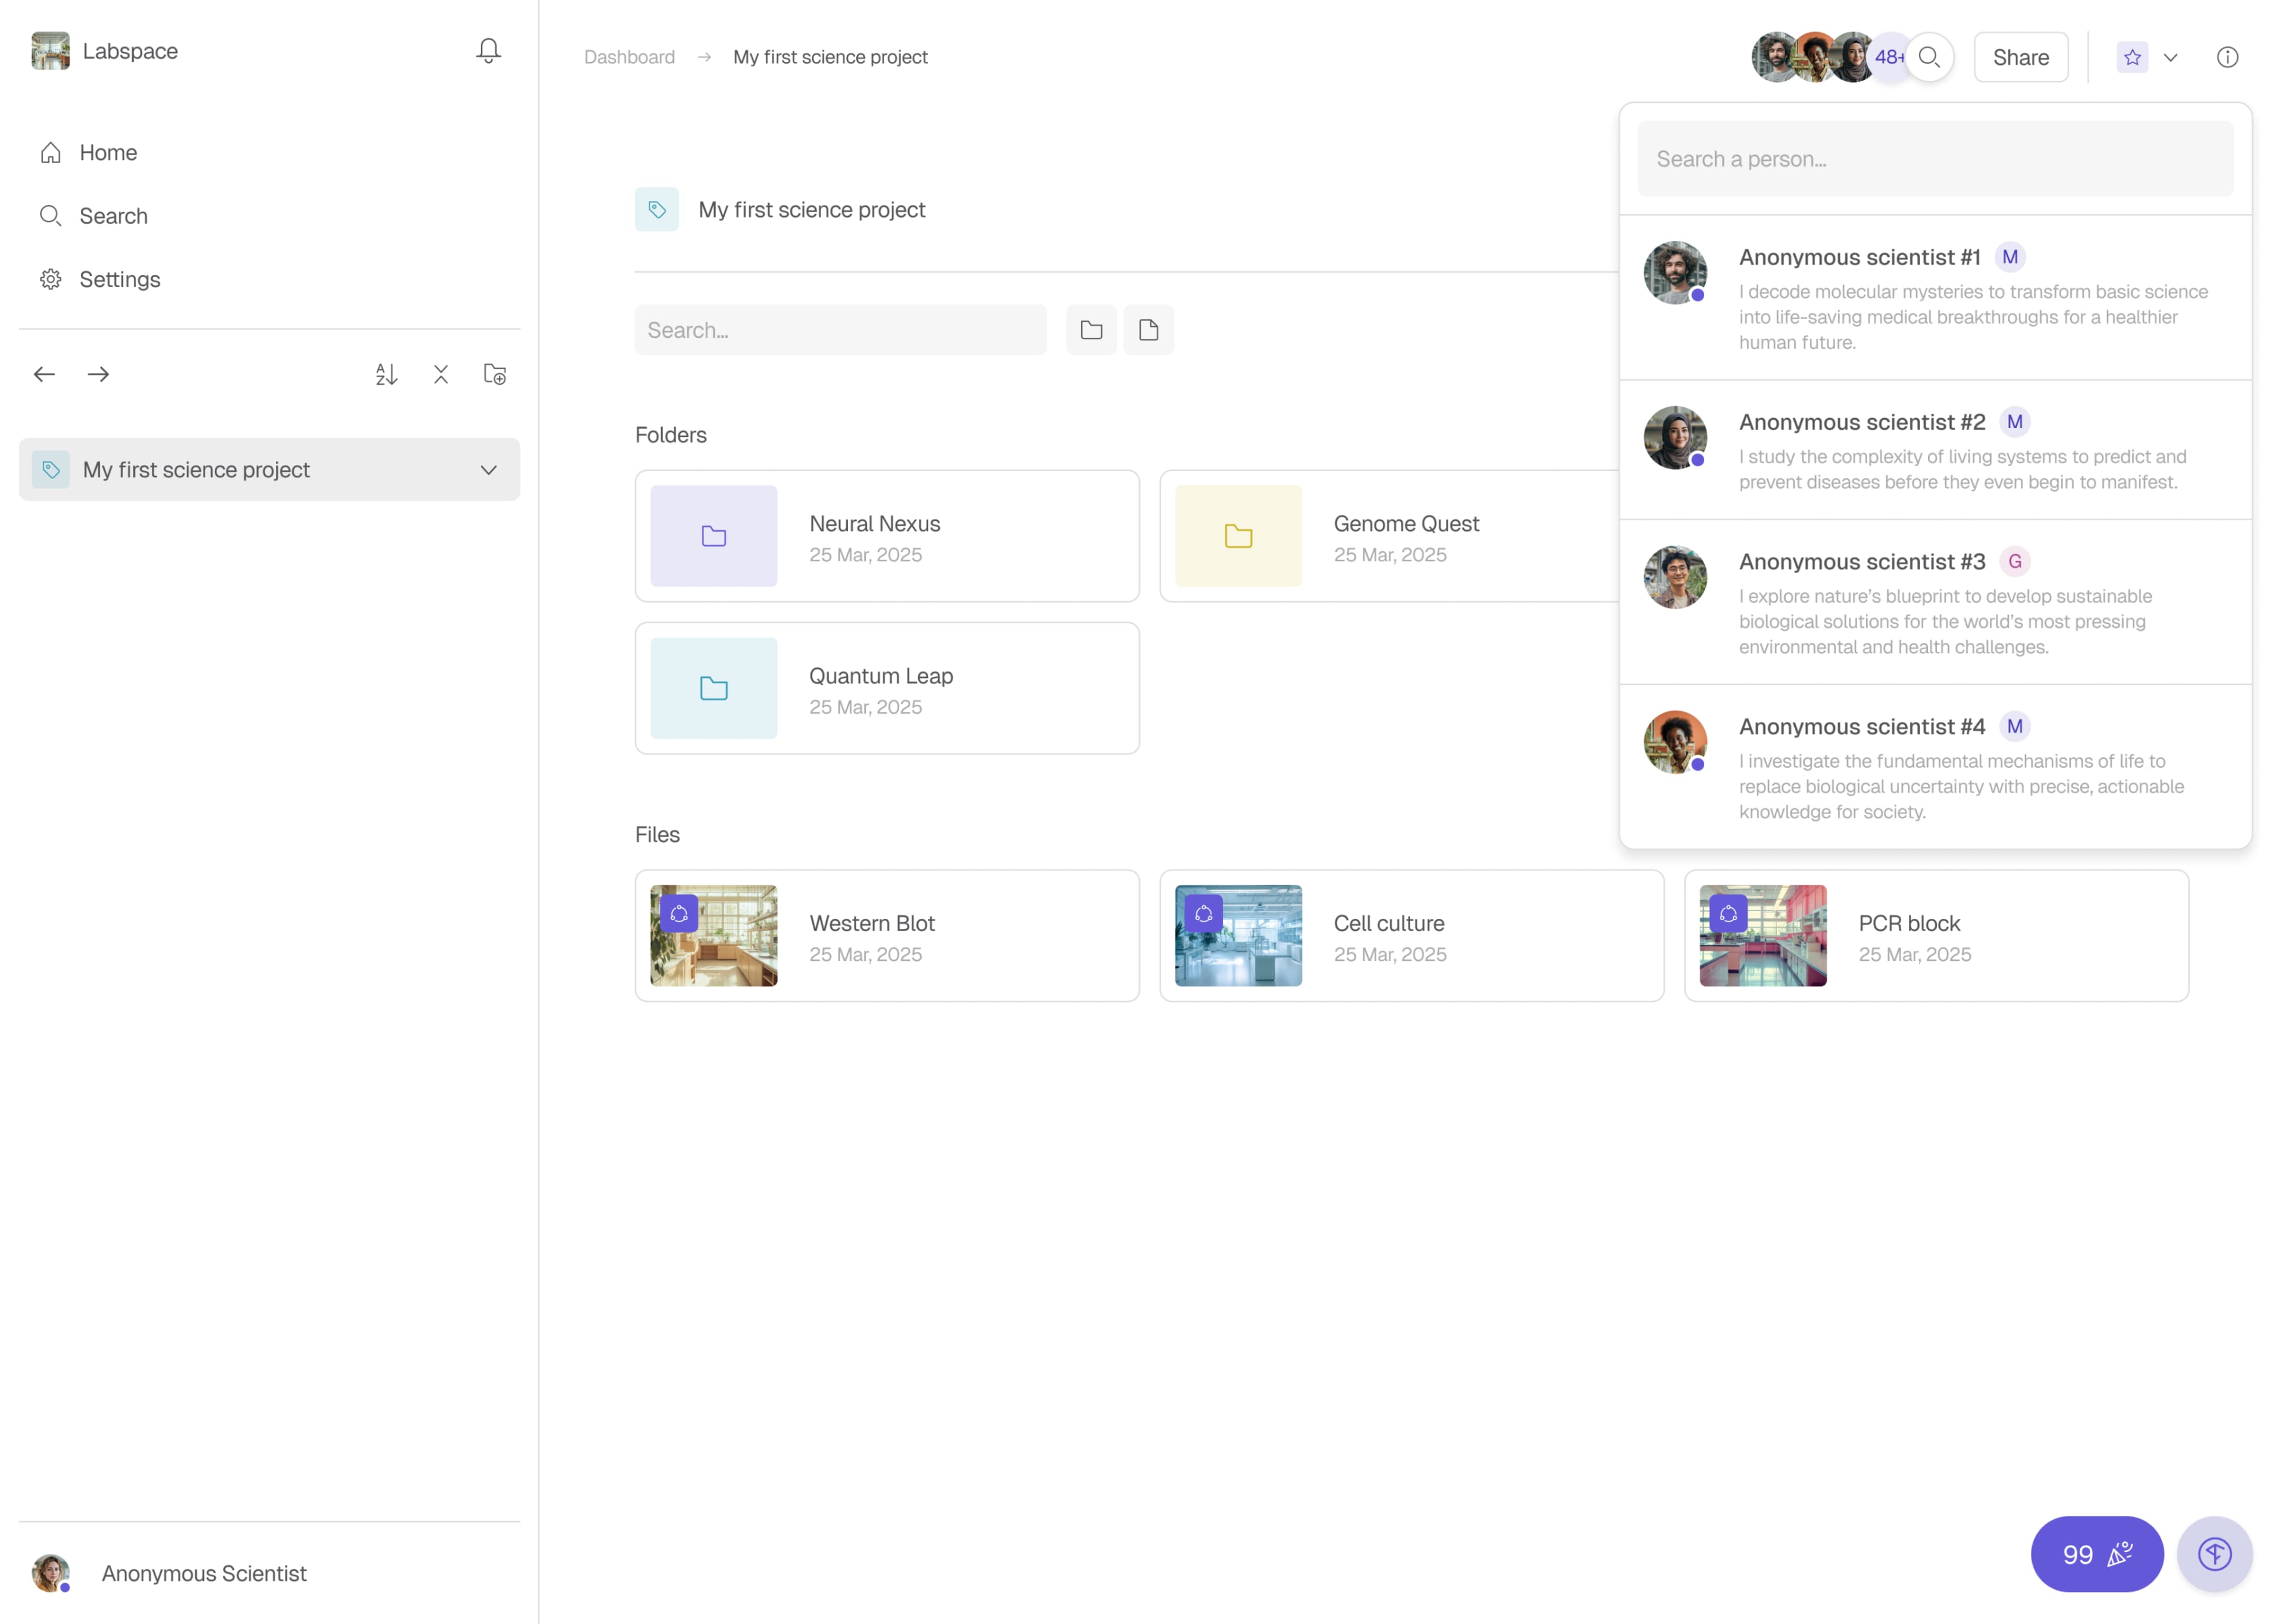The width and height of the screenshot is (2285, 1624).
Task: Toggle the star favorite icon
Action: pos(2132,57)
